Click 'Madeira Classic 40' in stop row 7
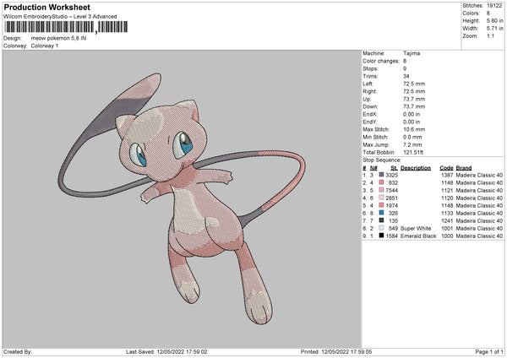 [479, 220]
